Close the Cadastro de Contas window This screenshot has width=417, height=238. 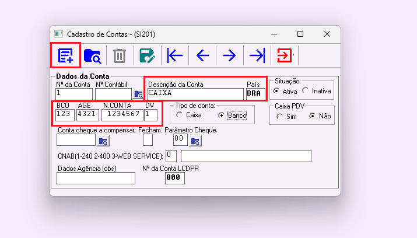327,34
